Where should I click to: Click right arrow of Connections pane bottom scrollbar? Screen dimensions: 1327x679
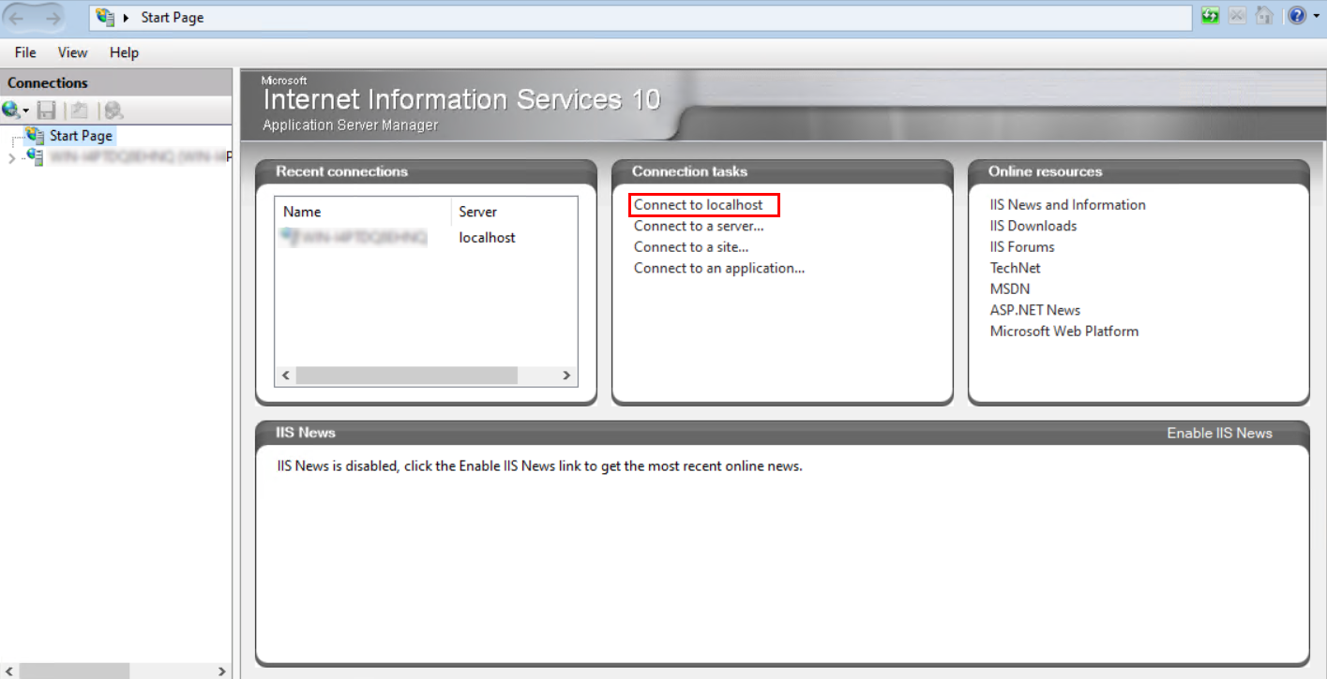coord(222,672)
